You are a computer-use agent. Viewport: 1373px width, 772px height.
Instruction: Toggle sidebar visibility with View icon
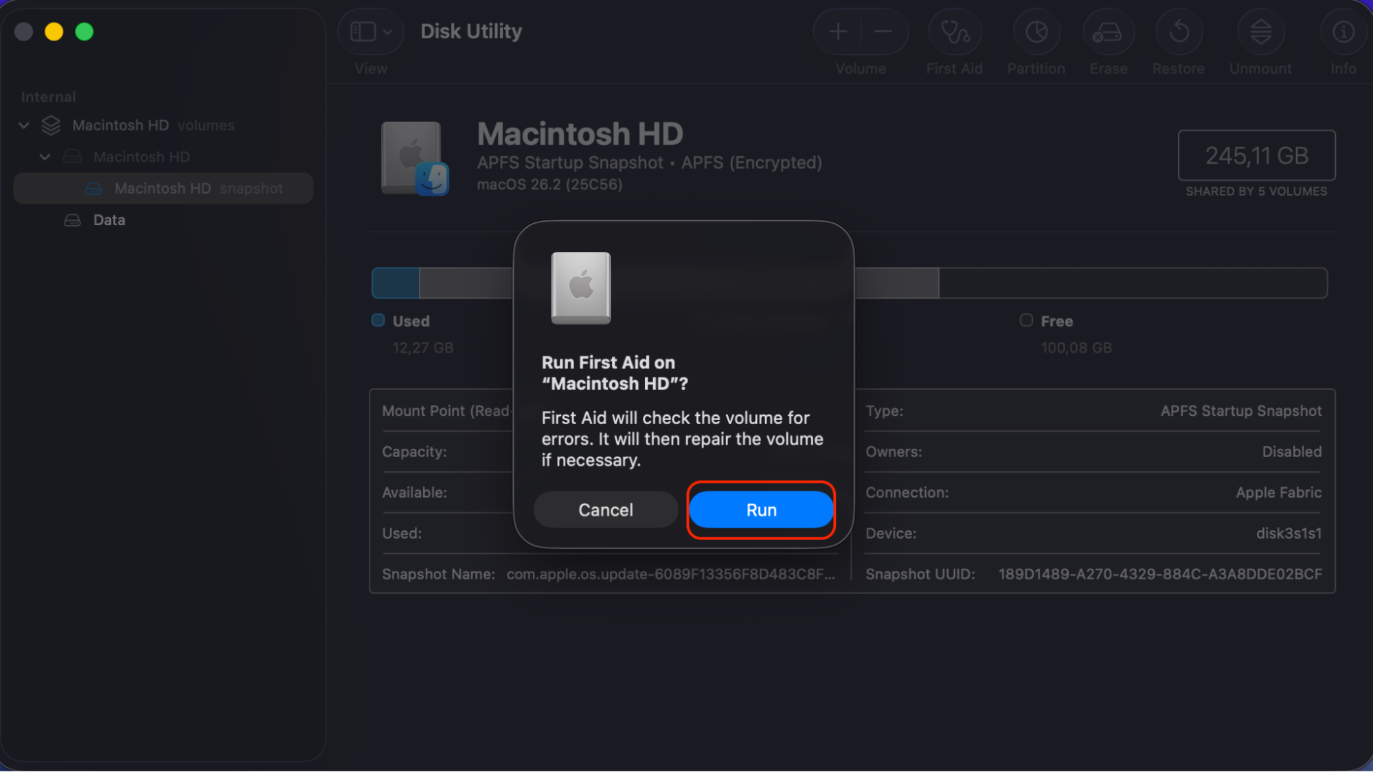click(x=363, y=32)
